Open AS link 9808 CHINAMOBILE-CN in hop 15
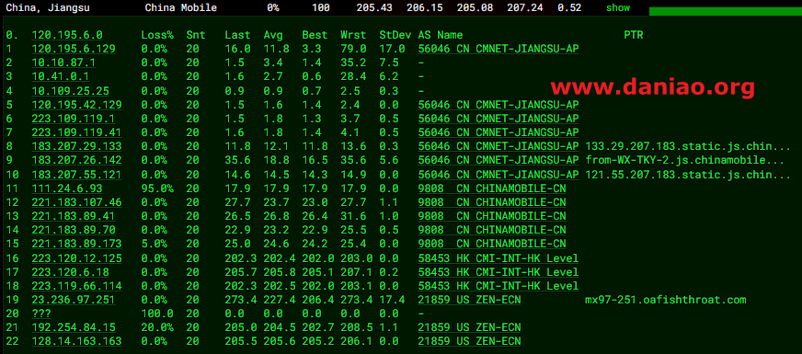 492,244
